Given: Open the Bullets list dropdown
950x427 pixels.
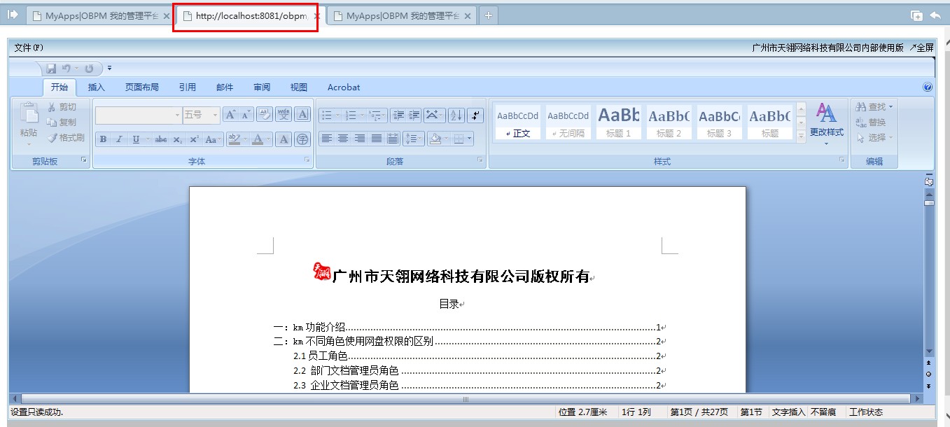Looking at the screenshot, I should tap(337, 115).
